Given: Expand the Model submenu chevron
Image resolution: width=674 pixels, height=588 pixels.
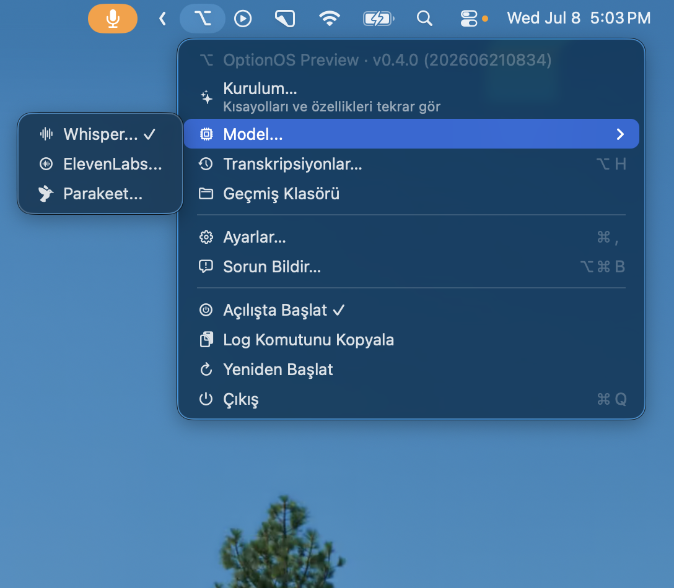Looking at the screenshot, I should click(x=620, y=134).
